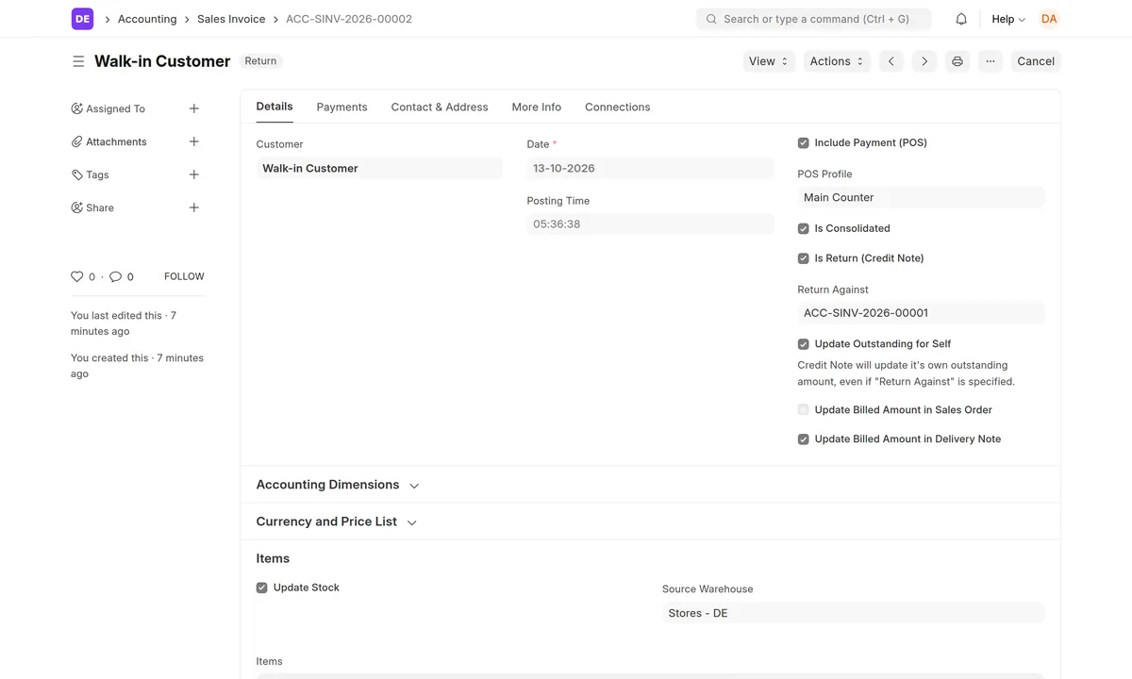Click the ACC-SINV-2026-00002 breadcrumb
The image size is (1132, 679).
pos(349,19)
